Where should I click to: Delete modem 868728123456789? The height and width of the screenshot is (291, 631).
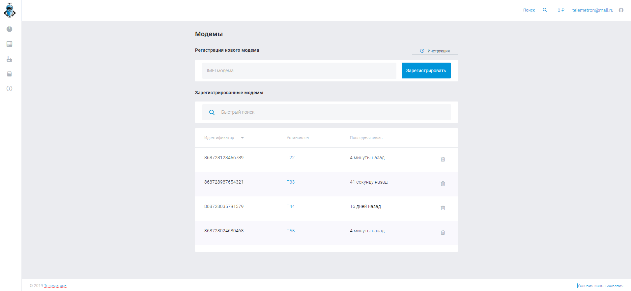tap(443, 159)
